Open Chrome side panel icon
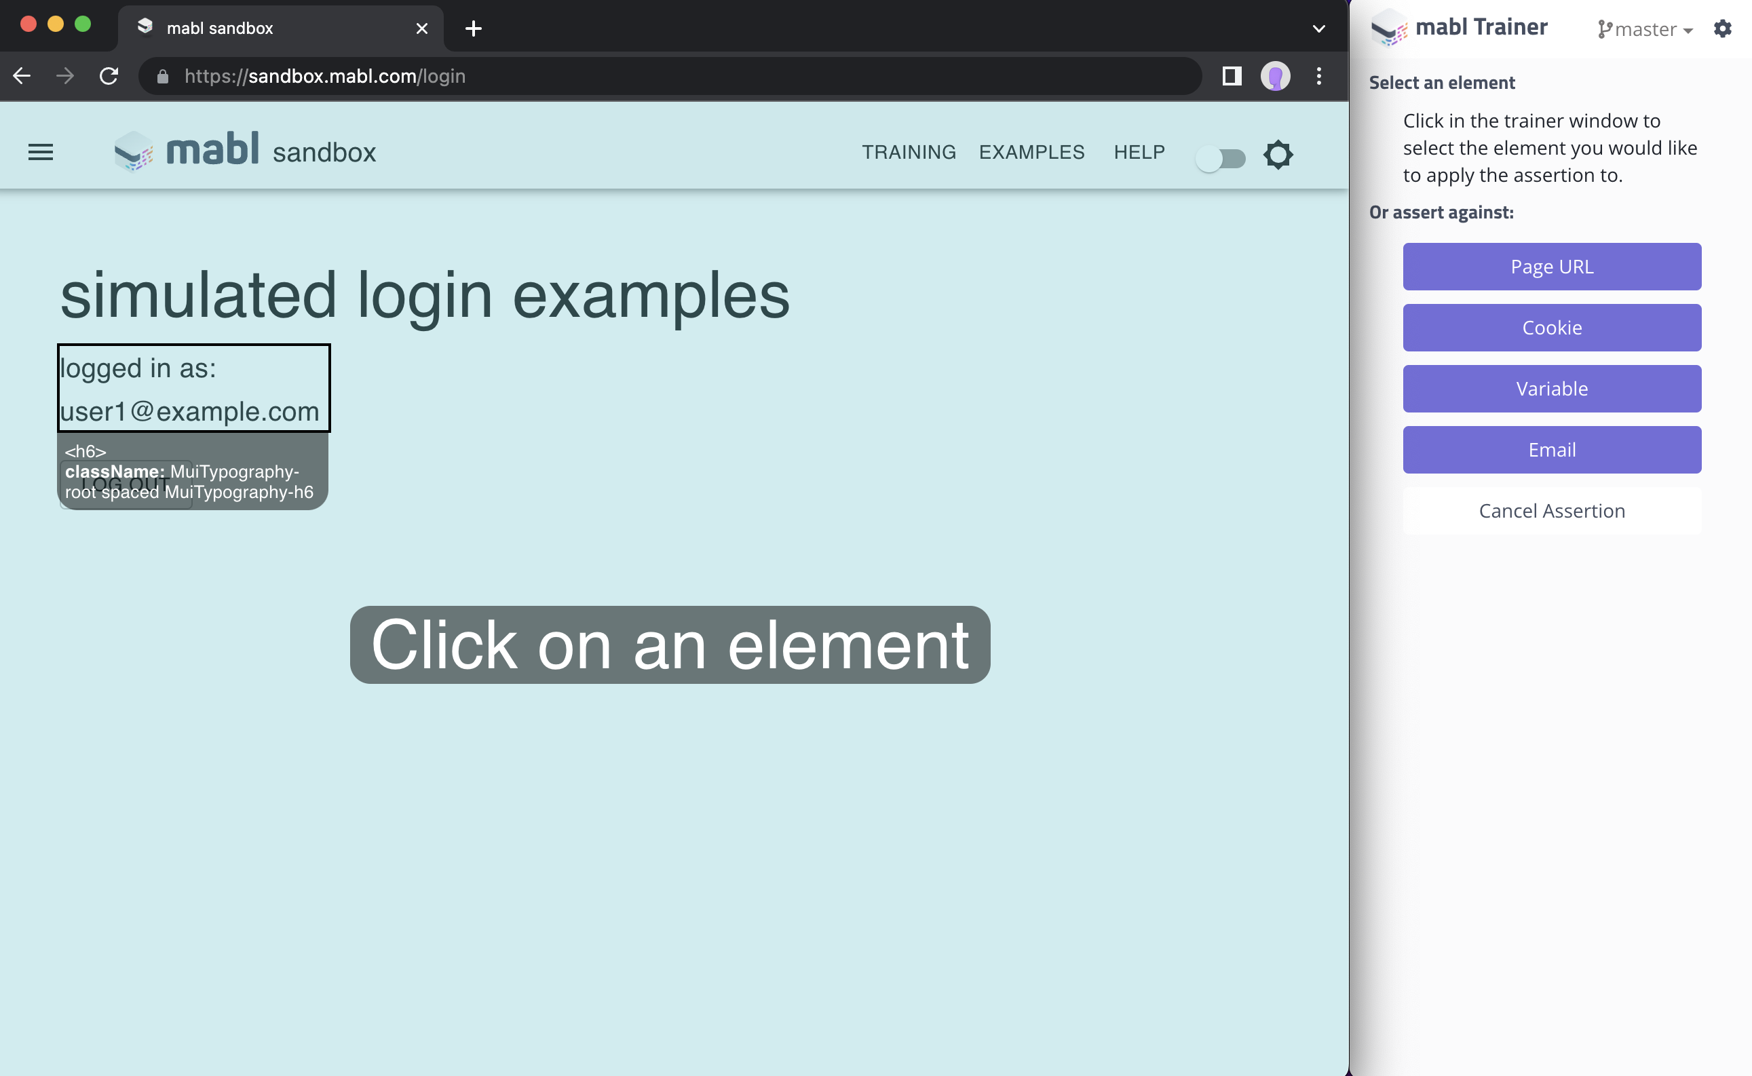Screen dimensions: 1752x1076 coord(1232,76)
